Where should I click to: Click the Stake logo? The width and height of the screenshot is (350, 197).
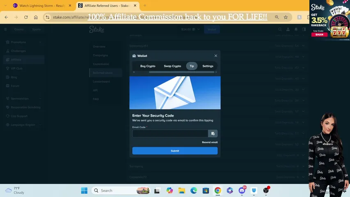click(x=97, y=29)
